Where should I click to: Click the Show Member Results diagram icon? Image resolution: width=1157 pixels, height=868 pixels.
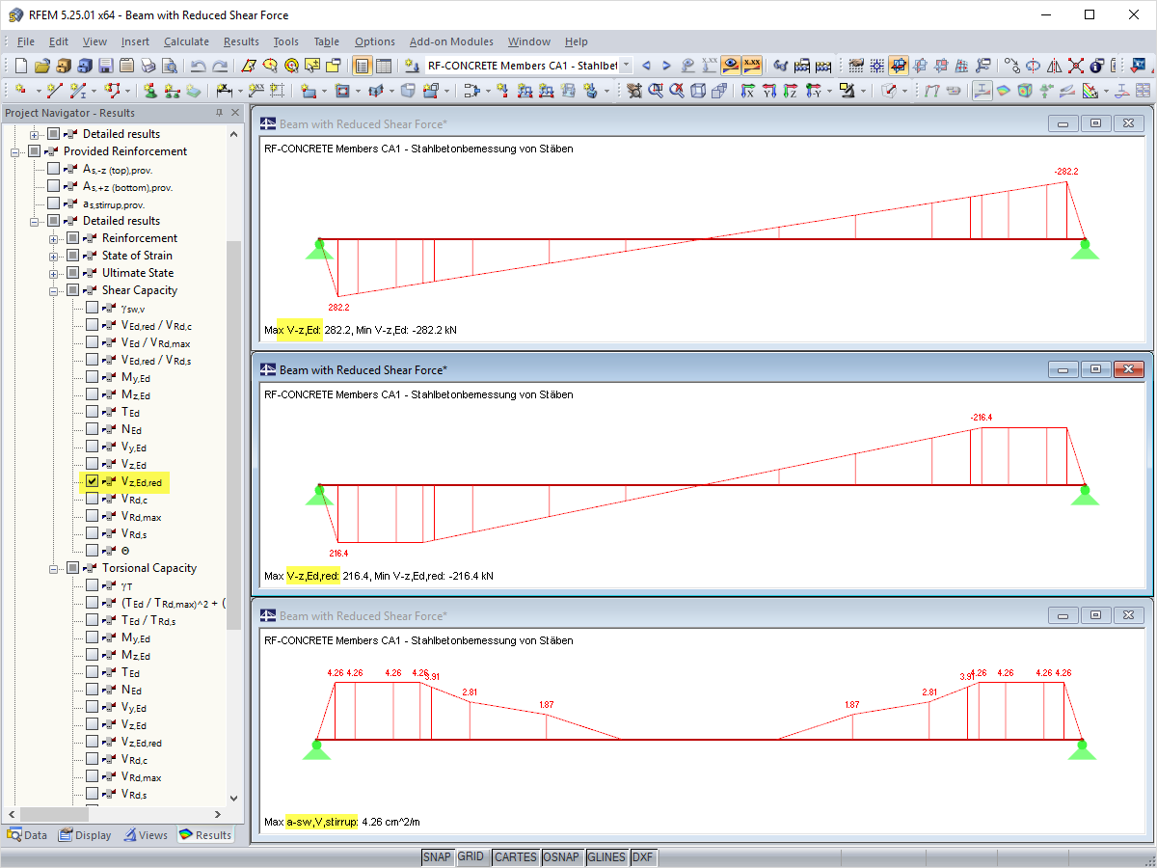(981, 91)
